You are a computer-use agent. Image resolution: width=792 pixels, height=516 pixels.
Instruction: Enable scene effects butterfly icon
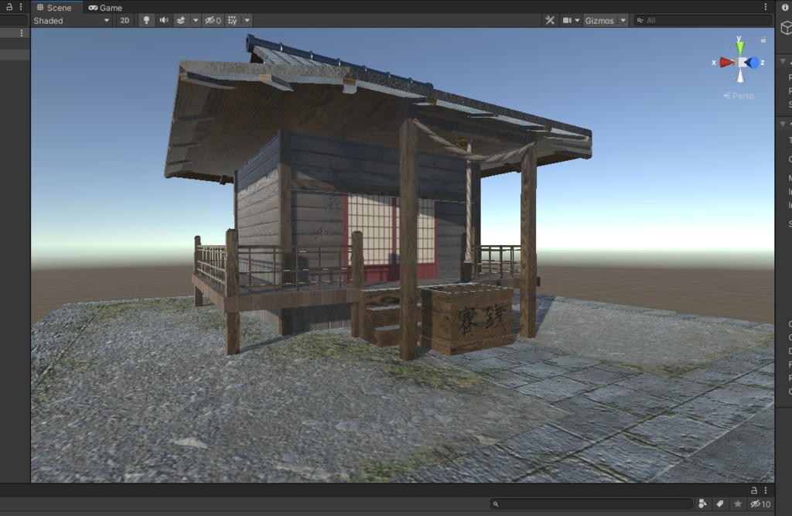[182, 20]
